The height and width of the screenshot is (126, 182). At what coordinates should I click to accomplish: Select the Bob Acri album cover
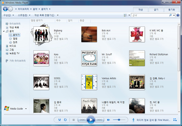(x=89, y=34)
